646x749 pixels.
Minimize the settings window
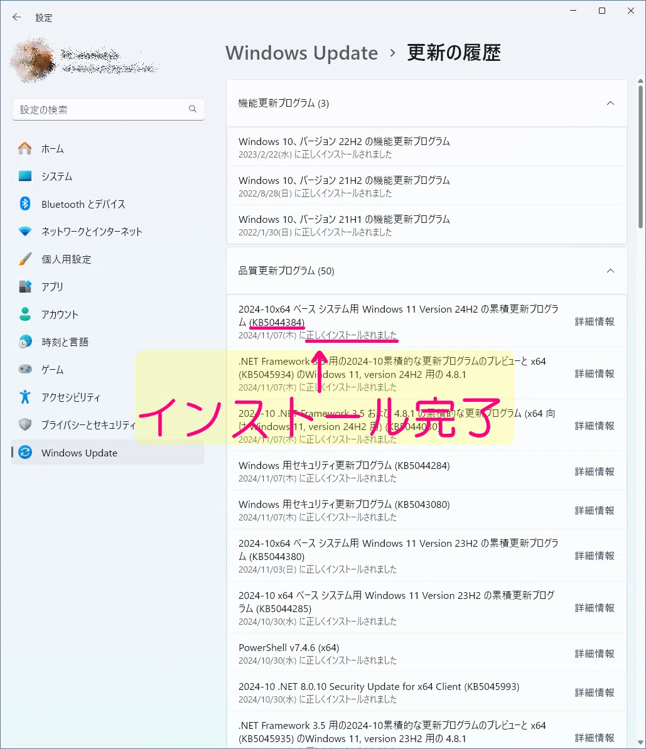[x=573, y=11]
